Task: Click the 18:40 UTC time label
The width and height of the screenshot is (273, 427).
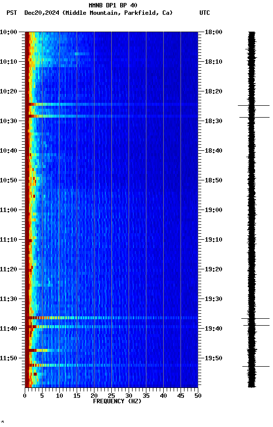Action: click(x=214, y=151)
